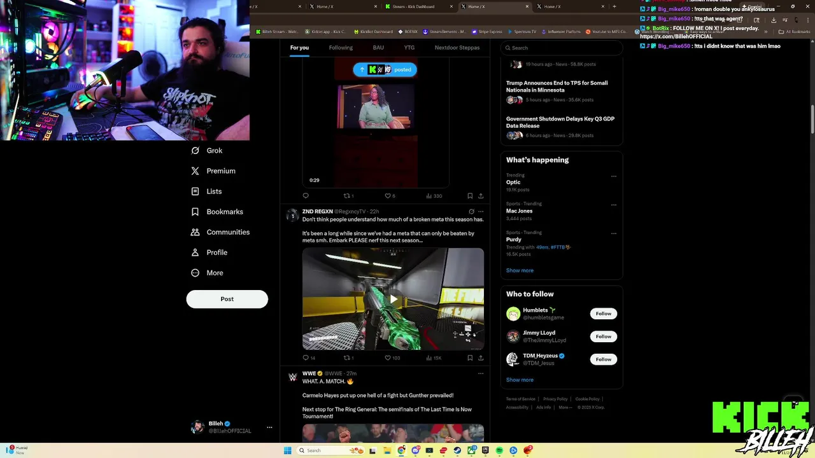Open Premium in the X sidebar
Image resolution: width=815 pixels, height=458 pixels.
click(x=213, y=171)
